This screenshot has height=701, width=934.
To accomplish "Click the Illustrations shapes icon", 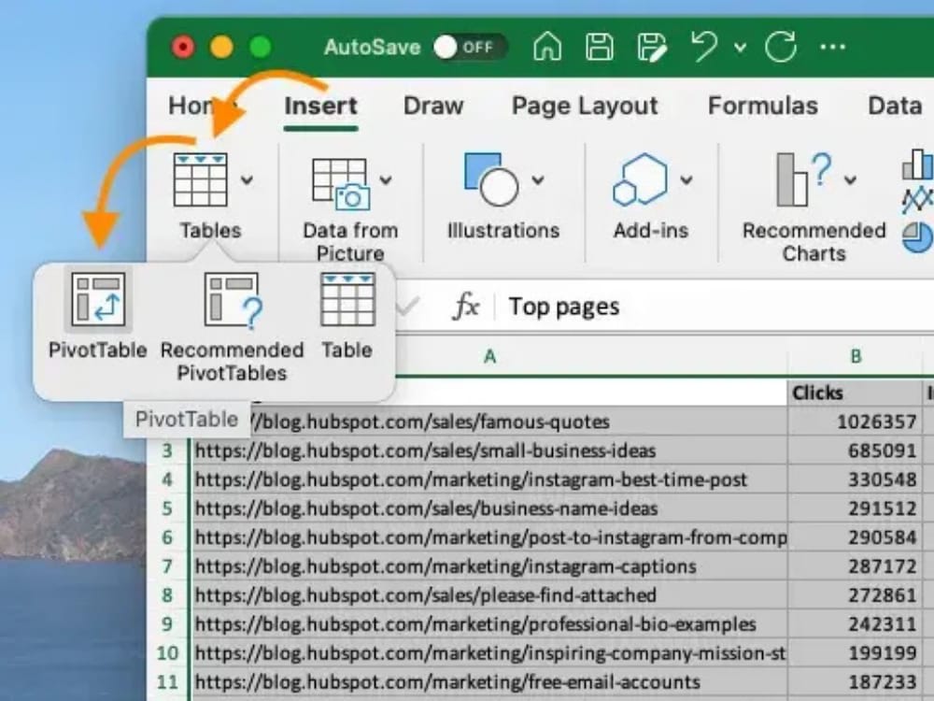I will coord(491,179).
